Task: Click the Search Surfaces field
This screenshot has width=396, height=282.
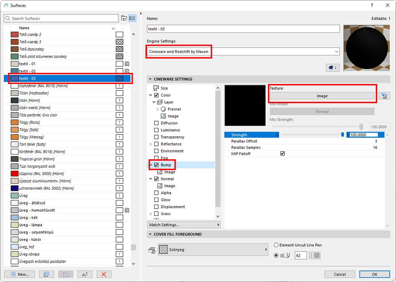Action: [x=61, y=18]
